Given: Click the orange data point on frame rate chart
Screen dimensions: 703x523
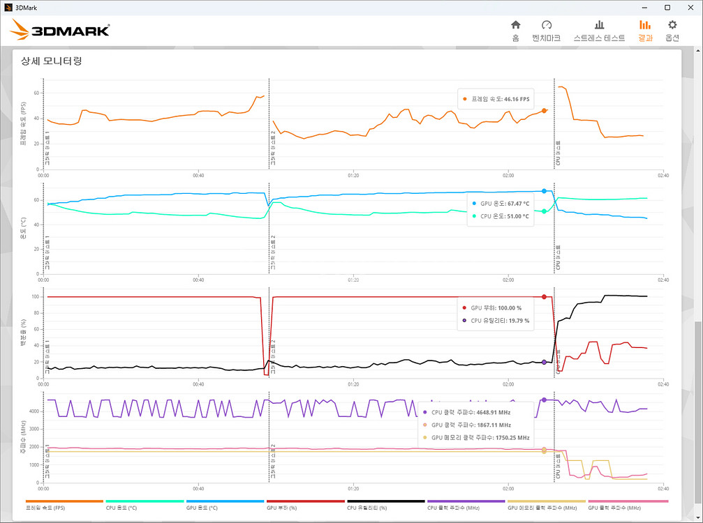Looking at the screenshot, I should coord(544,110).
